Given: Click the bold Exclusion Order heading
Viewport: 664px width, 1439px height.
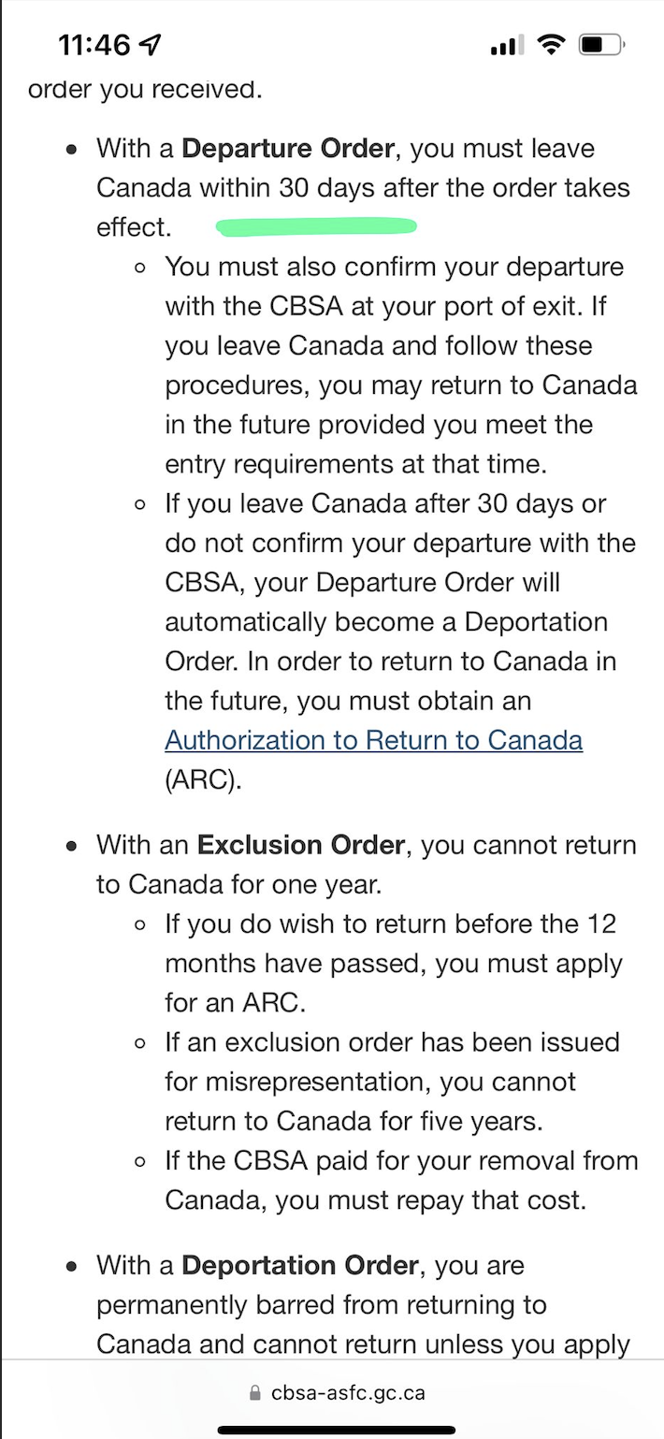Looking at the screenshot, I should pyautogui.click(x=301, y=845).
